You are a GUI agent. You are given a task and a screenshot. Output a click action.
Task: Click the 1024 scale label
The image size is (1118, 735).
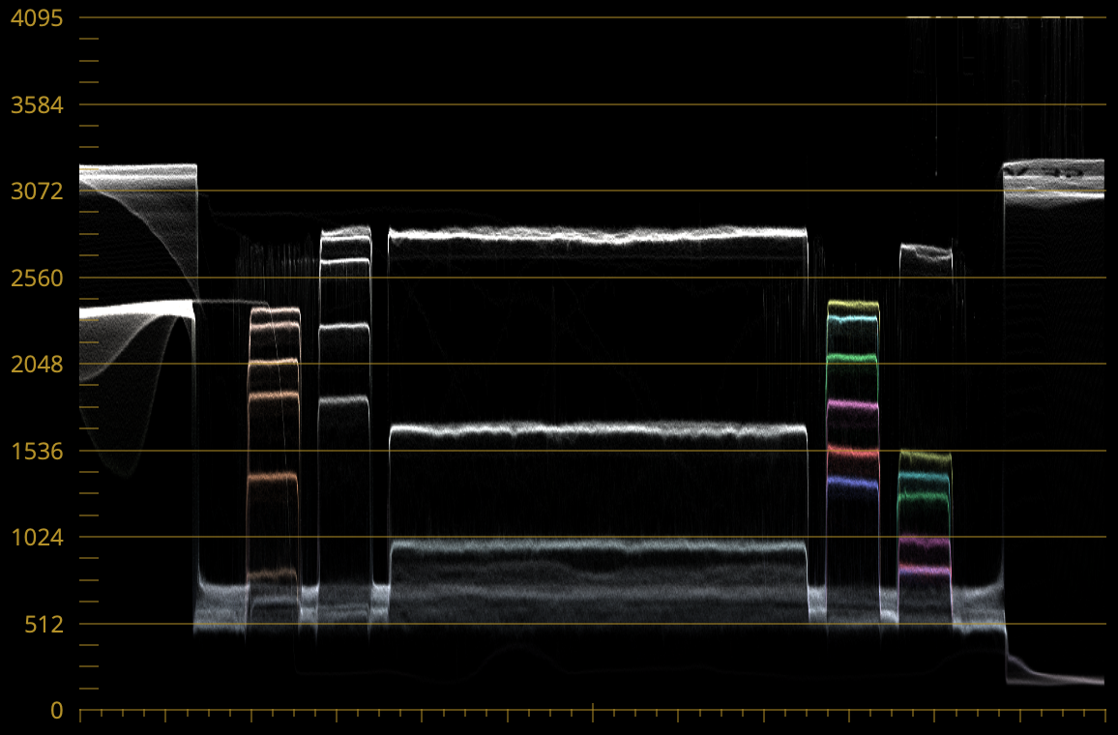36,537
